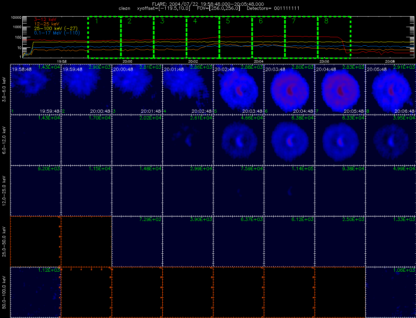Open the 3-6 keV image with value 2.83E+03
Screen dimensions: 416x318
click(340, 89)
